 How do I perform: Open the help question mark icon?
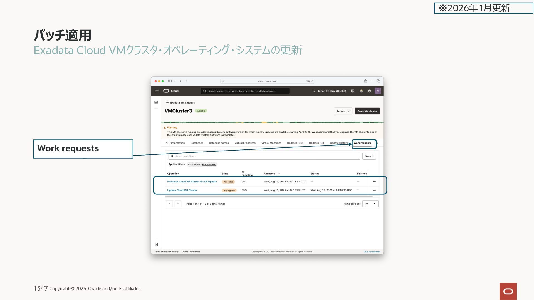point(369,91)
